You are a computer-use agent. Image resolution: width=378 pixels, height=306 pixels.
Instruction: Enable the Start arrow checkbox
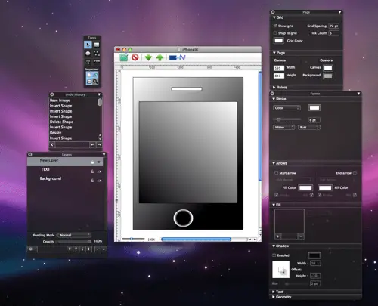coord(277,173)
